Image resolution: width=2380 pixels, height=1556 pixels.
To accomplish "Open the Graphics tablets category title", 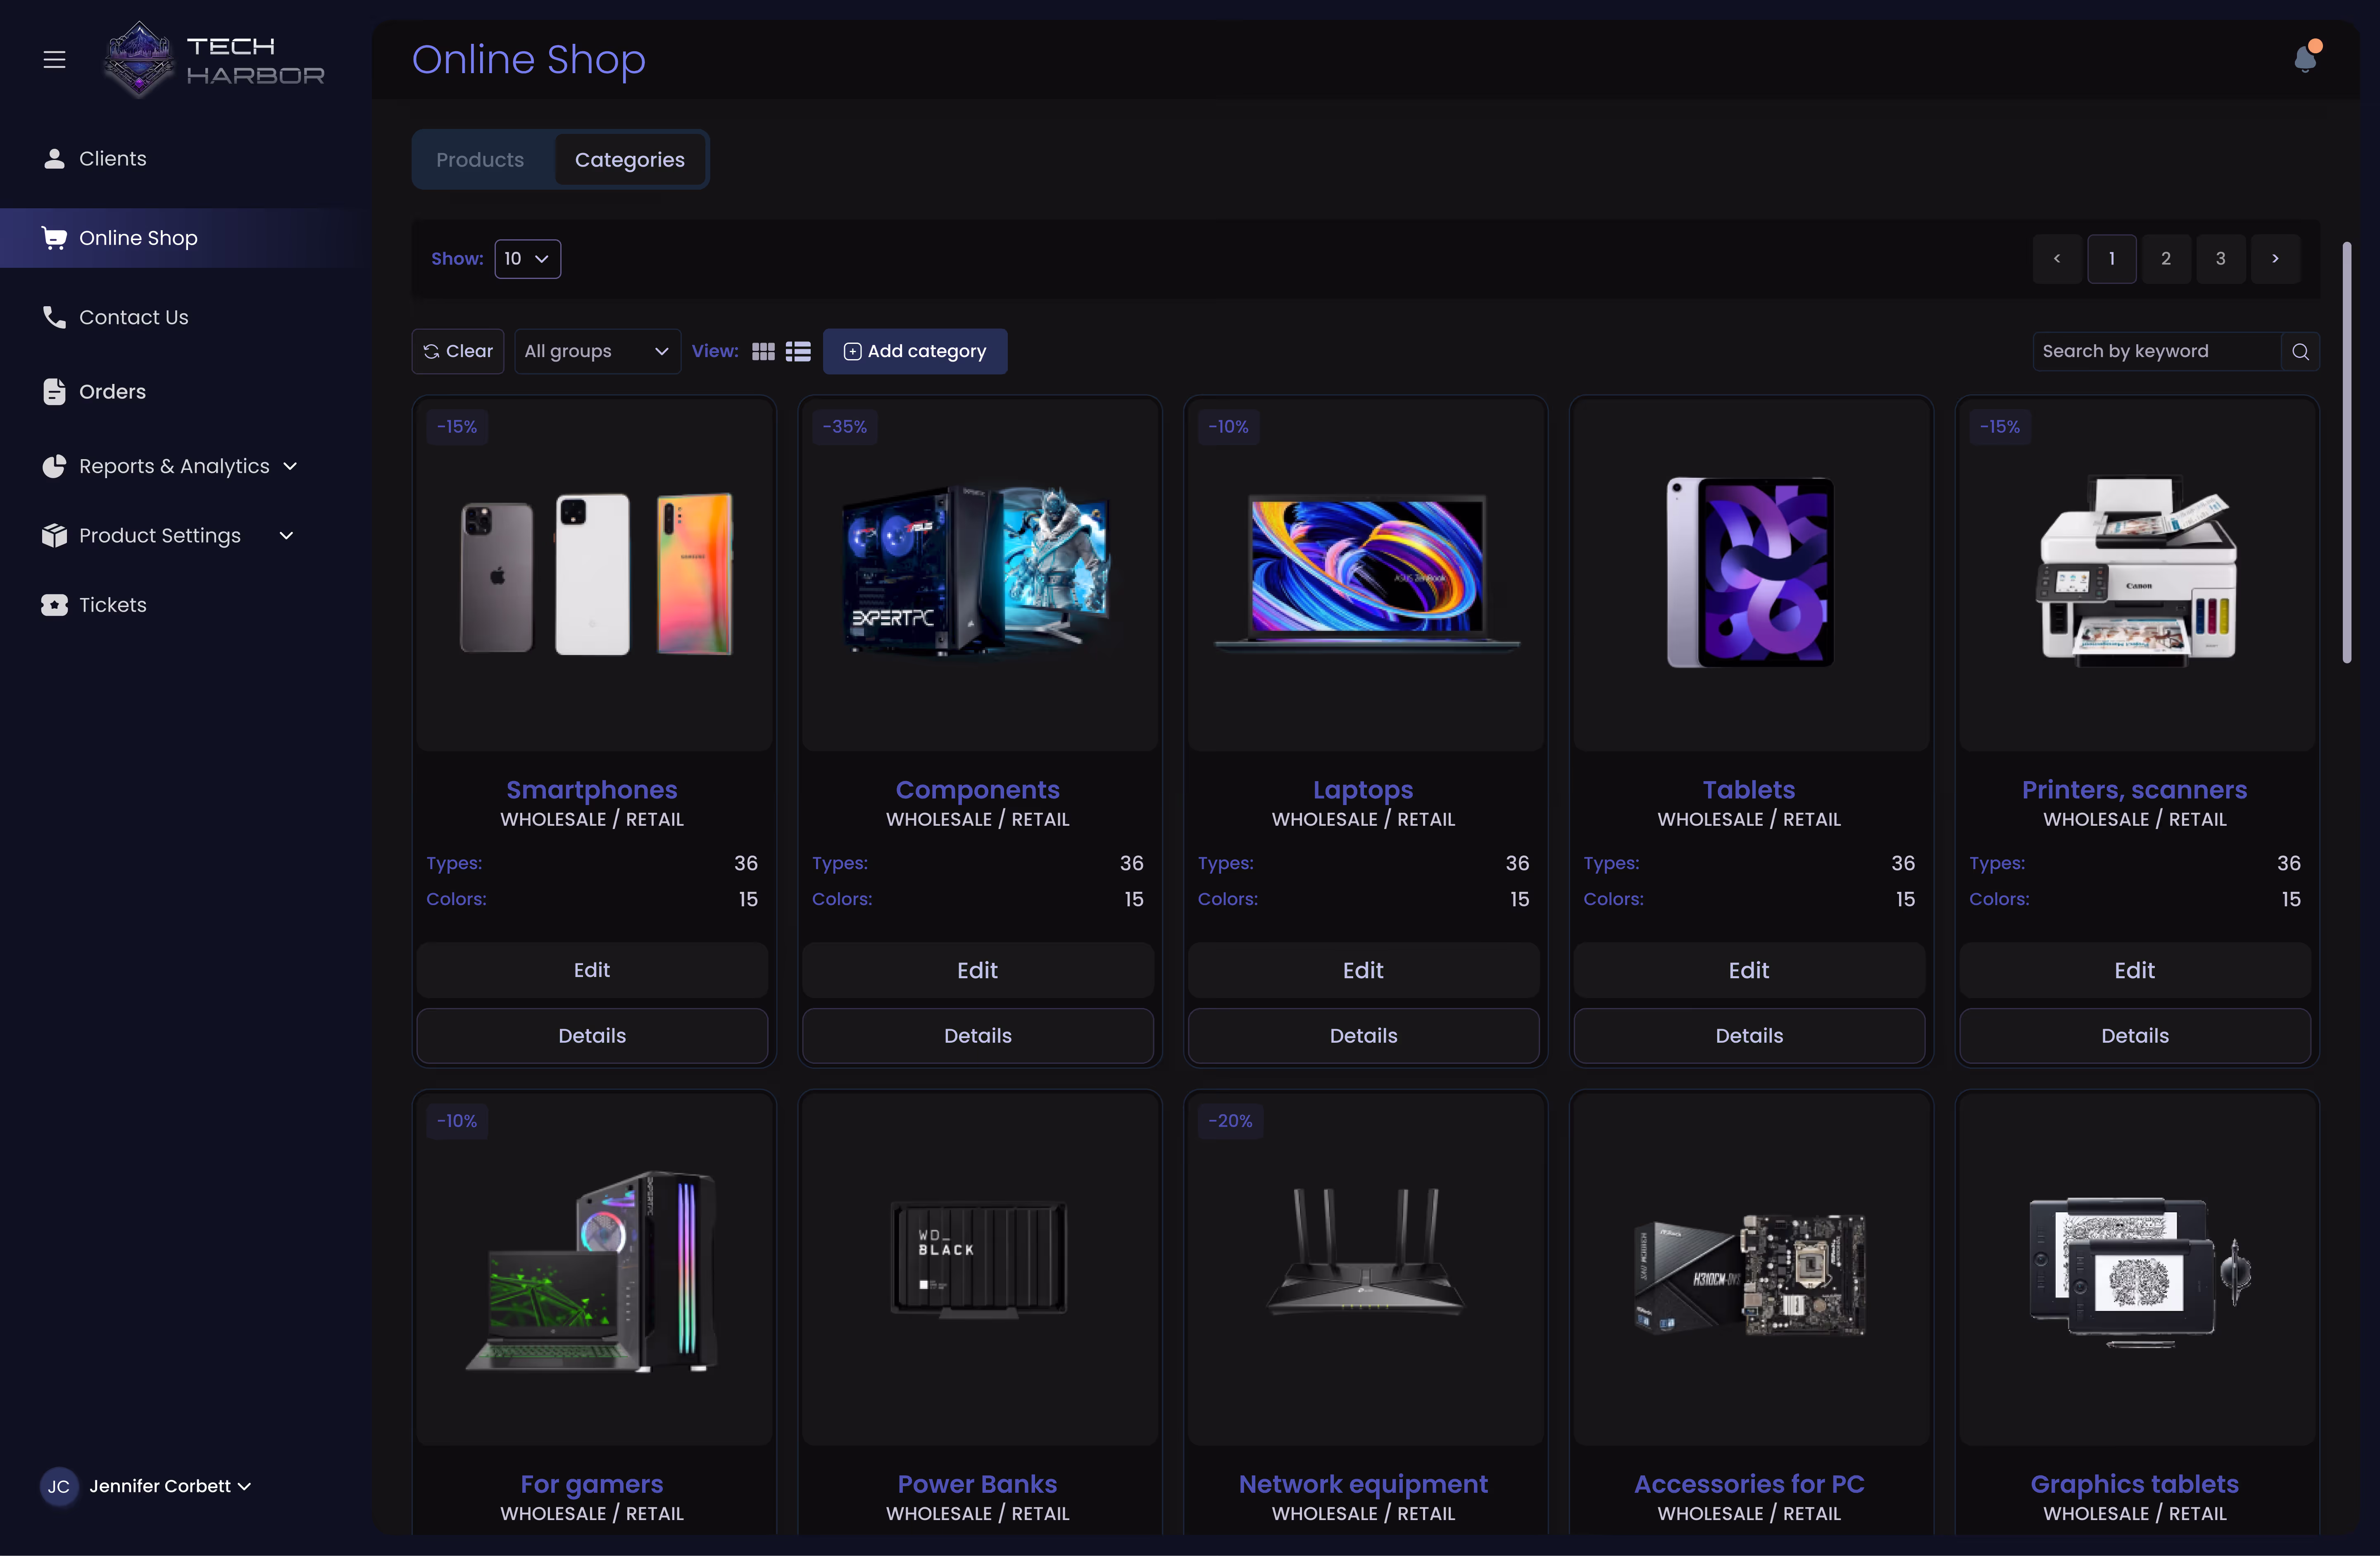I will 2135,1485.
